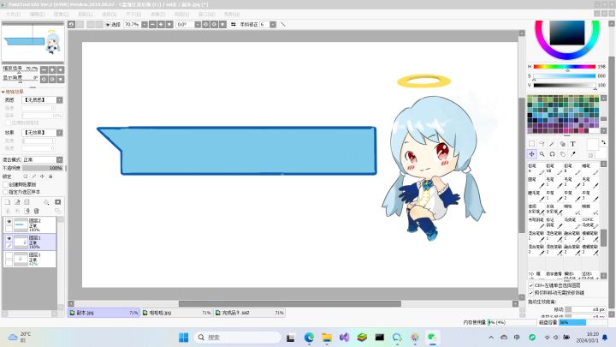
Task: Click zoom out button next to 70.7% field
Action: pos(152,24)
